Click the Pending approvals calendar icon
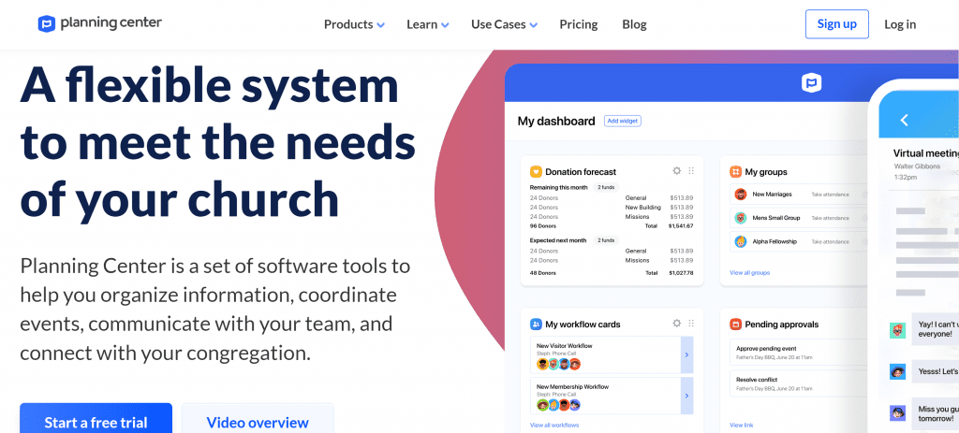 coord(735,325)
